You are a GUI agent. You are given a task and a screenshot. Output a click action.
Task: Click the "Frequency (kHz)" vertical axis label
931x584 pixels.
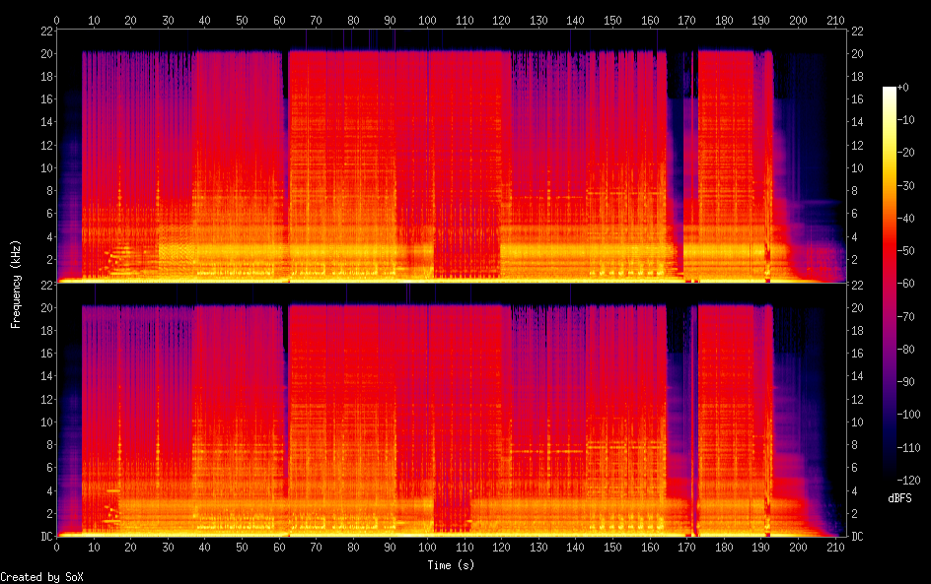[16, 284]
